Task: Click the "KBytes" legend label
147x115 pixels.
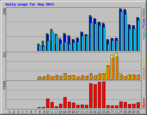Action: pyautogui.click(x=144, y=103)
